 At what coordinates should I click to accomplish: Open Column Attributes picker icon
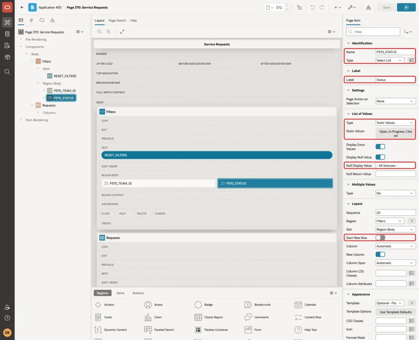click(x=412, y=284)
